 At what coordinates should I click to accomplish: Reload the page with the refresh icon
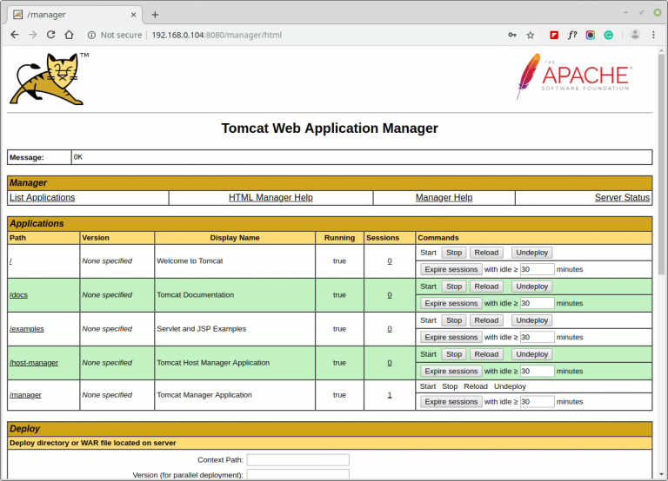click(x=51, y=35)
